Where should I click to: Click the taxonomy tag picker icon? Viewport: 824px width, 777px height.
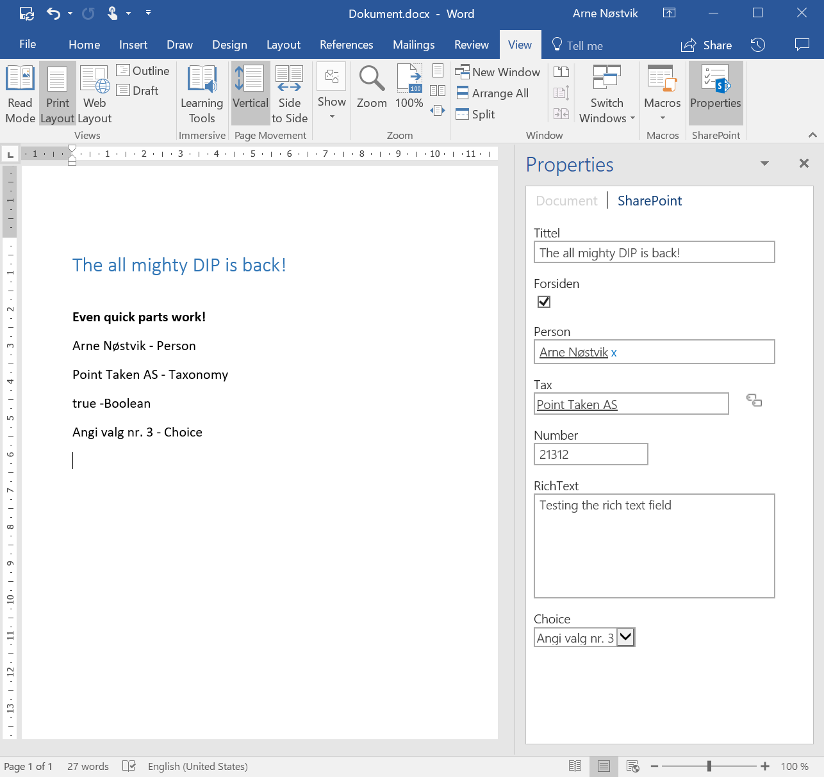754,401
